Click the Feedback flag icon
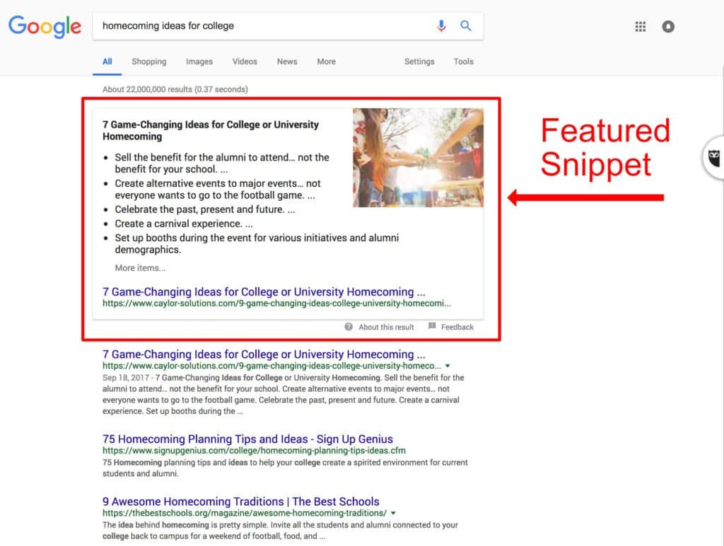 (432, 326)
